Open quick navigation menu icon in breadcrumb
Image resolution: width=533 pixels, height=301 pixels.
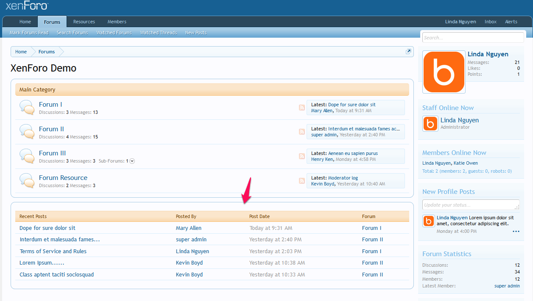[408, 52]
